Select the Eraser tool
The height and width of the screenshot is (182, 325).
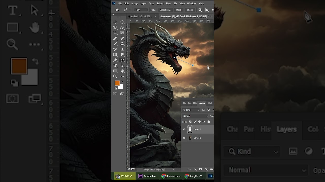click(122, 49)
